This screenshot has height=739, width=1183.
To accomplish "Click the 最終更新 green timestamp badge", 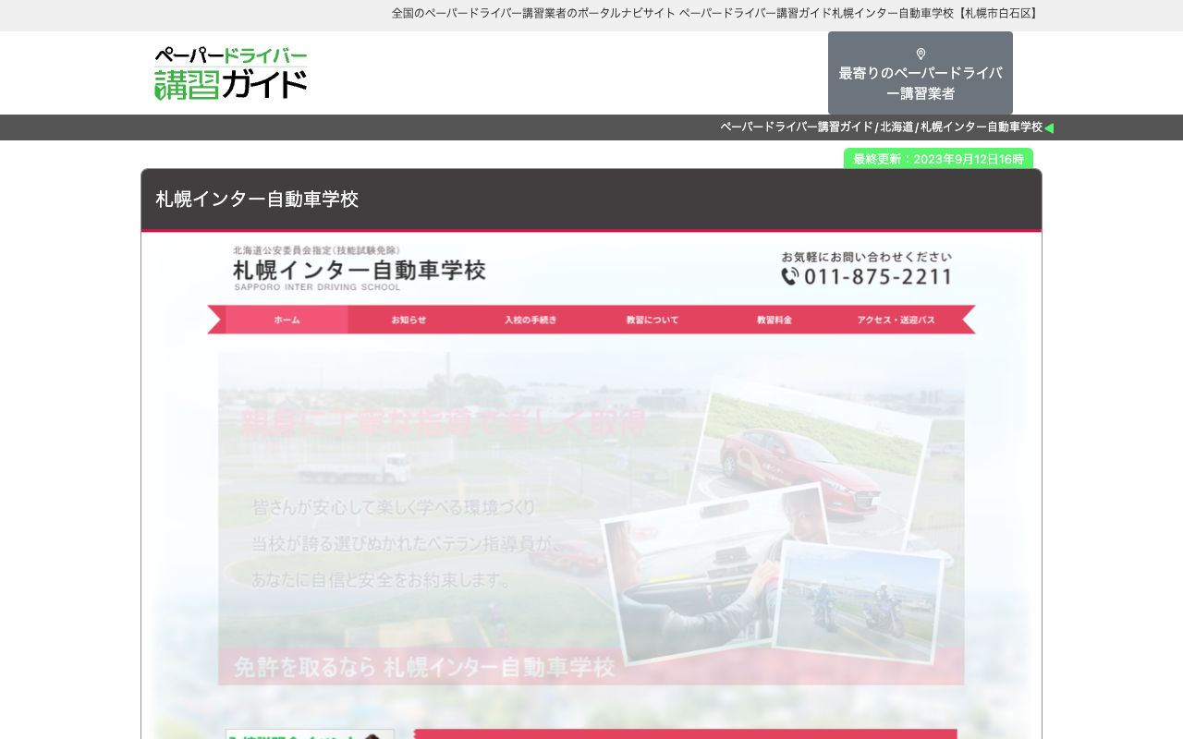I will 939,159.
